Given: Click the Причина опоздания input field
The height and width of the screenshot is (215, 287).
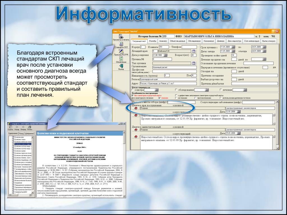Looking at the screenshot, I should [254, 76].
